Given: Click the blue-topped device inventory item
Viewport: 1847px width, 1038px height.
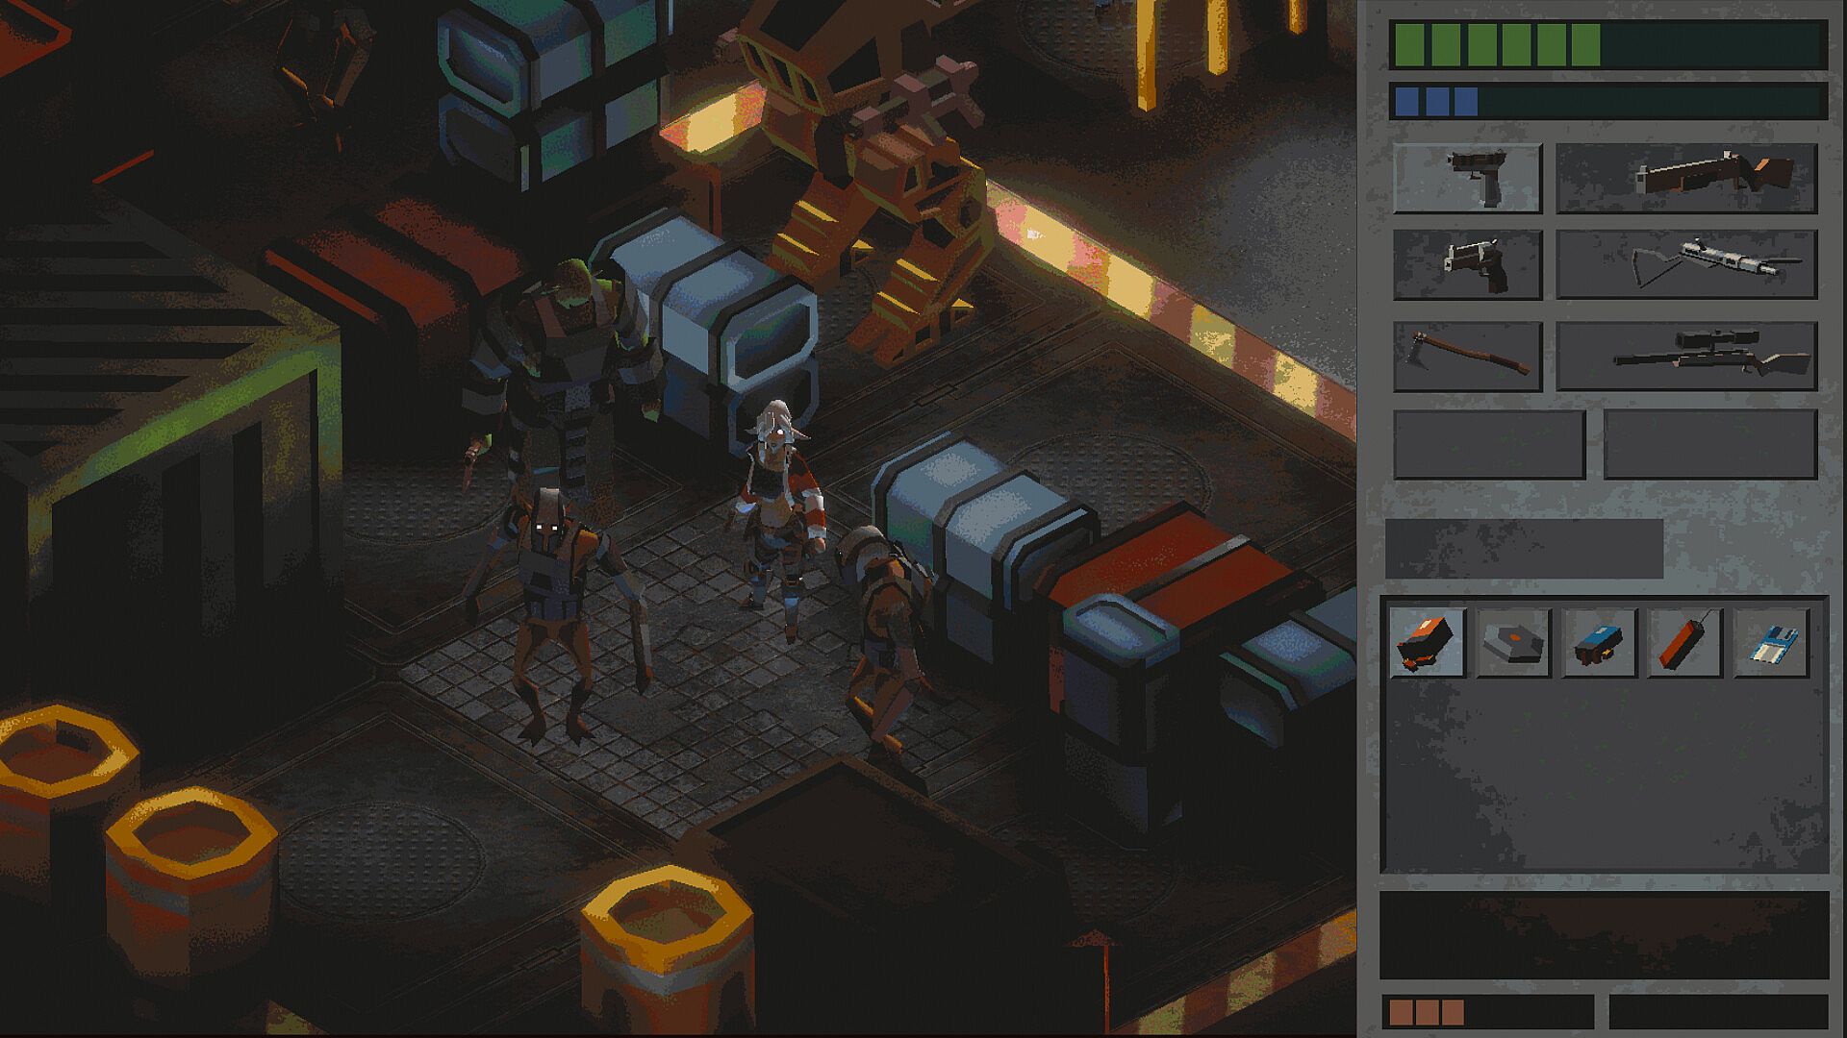Looking at the screenshot, I should (1599, 643).
